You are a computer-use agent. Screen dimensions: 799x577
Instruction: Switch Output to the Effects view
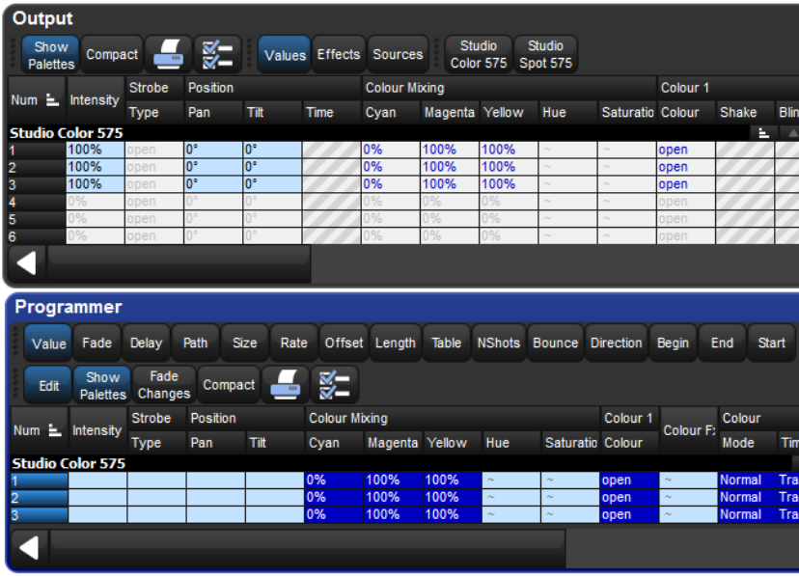tap(339, 55)
